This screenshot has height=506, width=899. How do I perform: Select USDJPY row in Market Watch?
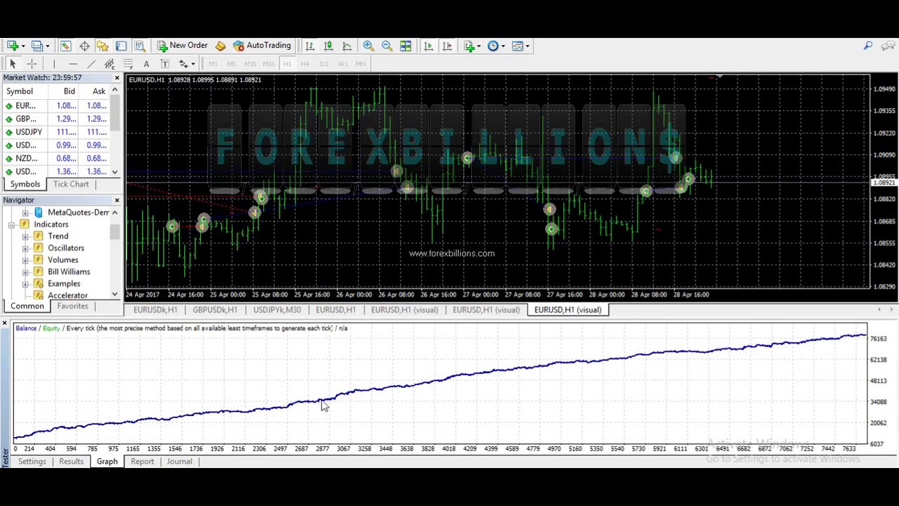[56, 132]
